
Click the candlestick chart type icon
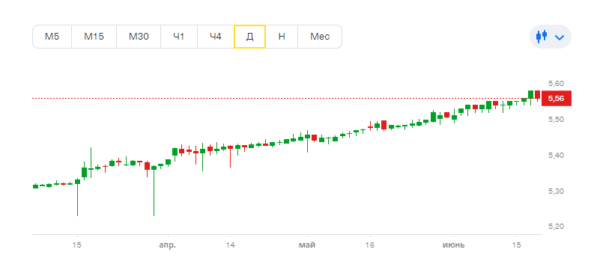pyautogui.click(x=542, y=37)
